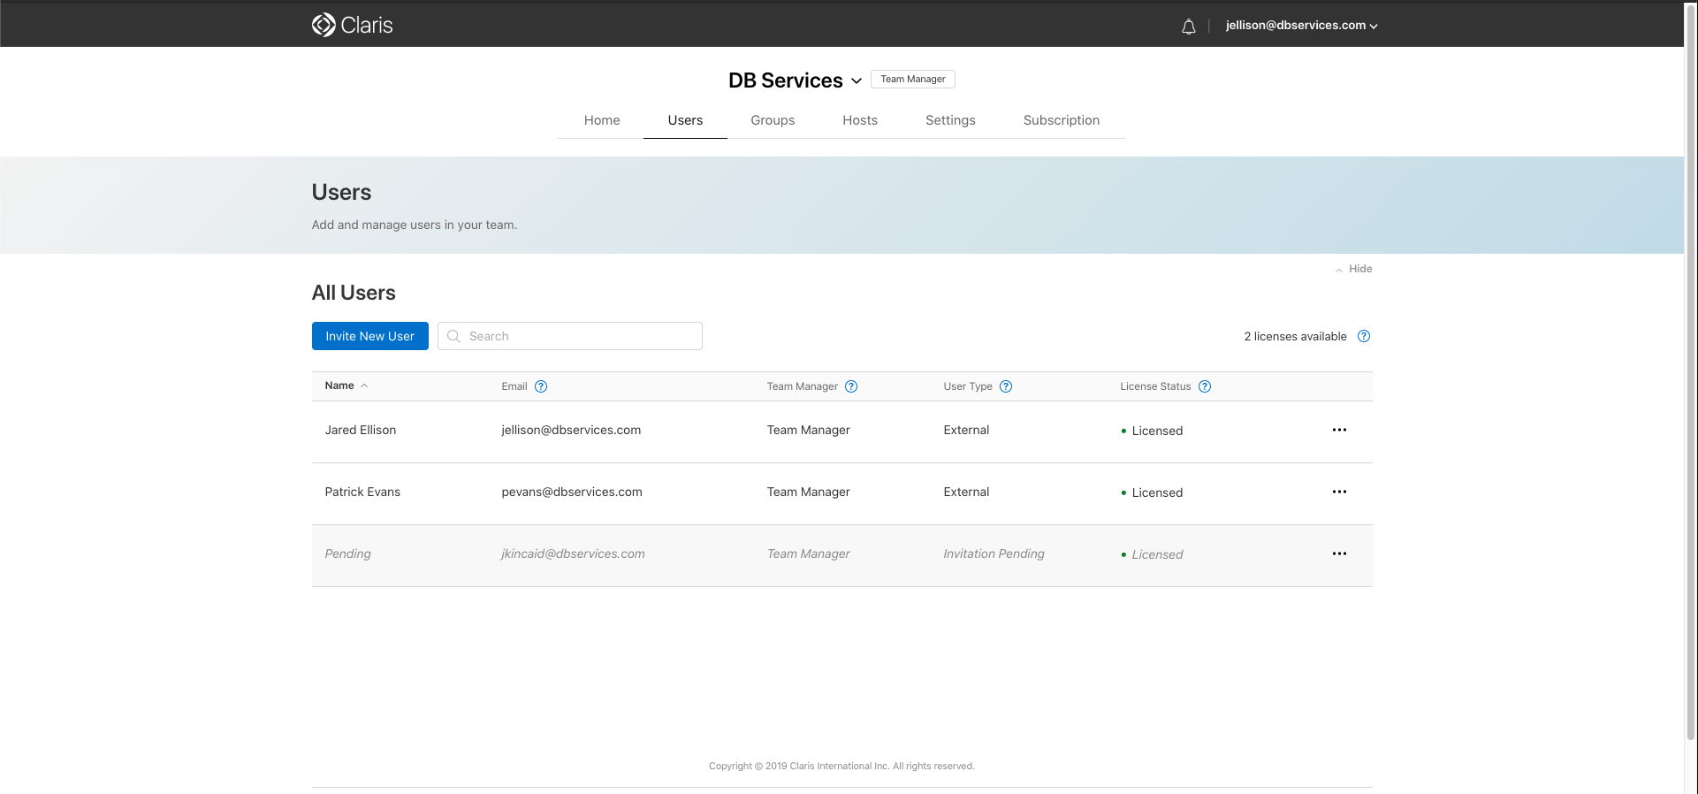Click the Invitation Pending user type
The height and width of the screenshot is (794, 1698).
[x=994, y=554]
